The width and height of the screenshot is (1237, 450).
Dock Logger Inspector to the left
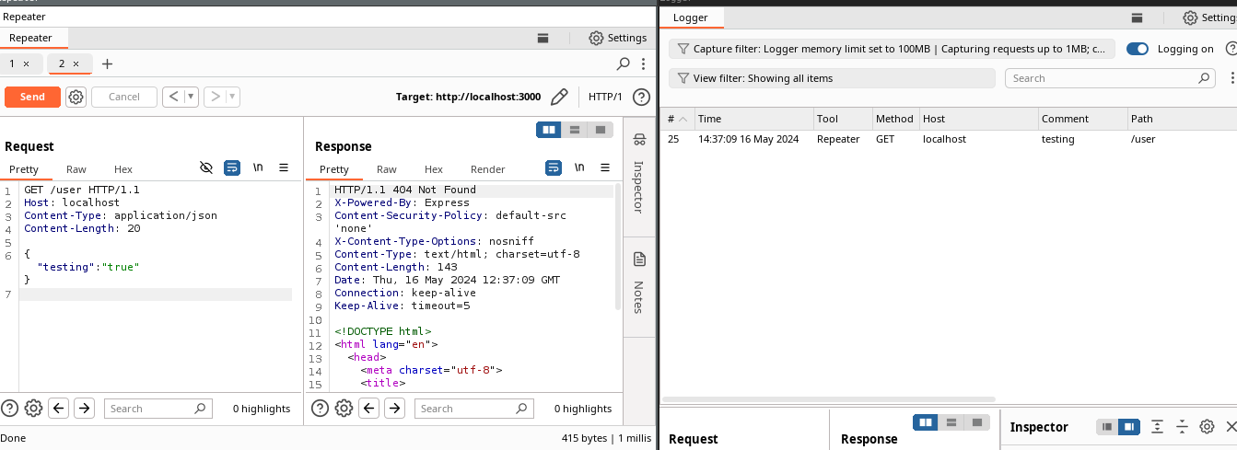[1106, 427]
